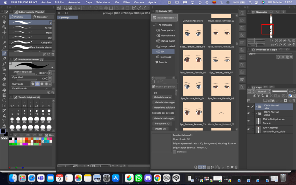This screenshot has width=296, height=185.
Task: Select the Text tool
Action: click(4, 116)
